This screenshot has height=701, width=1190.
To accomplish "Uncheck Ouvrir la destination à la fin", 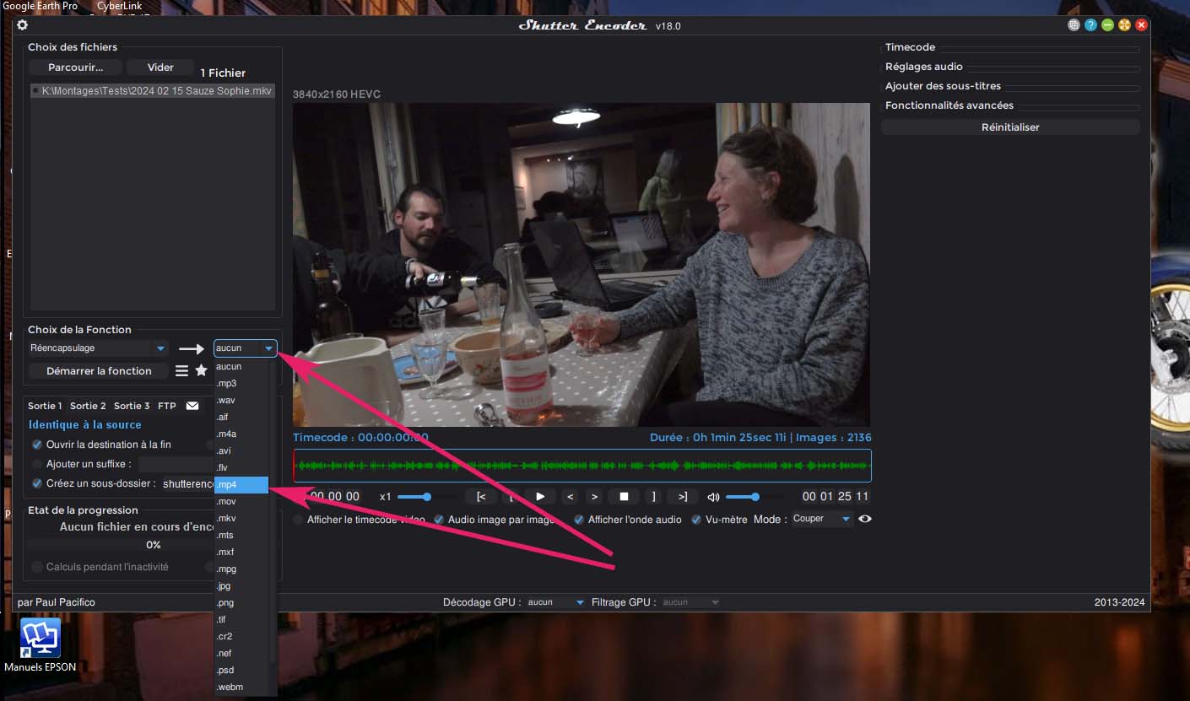I will [x=37, y=445].
